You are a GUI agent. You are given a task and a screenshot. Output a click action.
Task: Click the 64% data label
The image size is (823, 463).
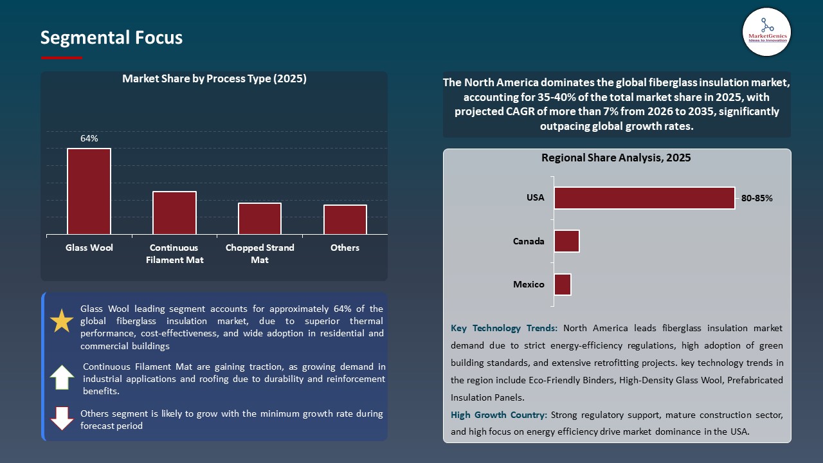coord(89,138)
